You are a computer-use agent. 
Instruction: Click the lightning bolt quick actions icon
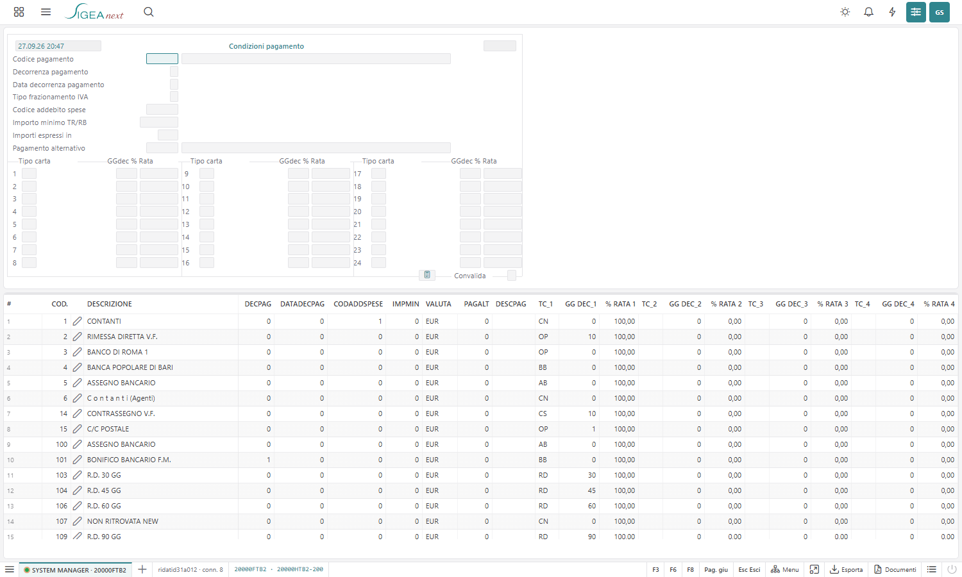click(892, 12)
